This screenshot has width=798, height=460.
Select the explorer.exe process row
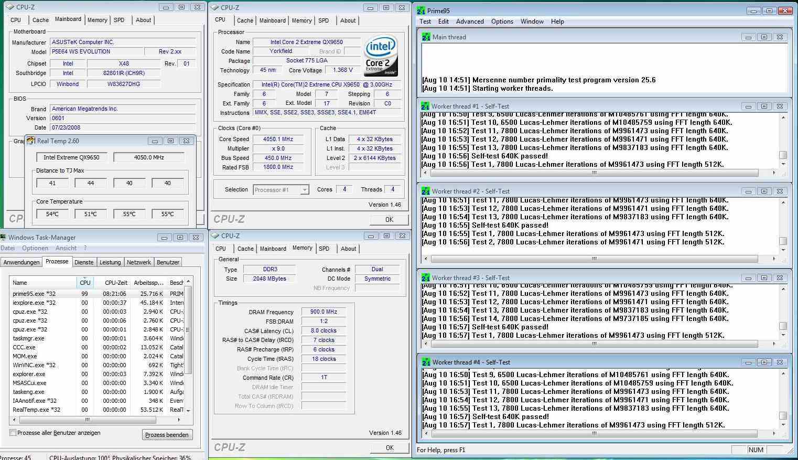point(97,374)
